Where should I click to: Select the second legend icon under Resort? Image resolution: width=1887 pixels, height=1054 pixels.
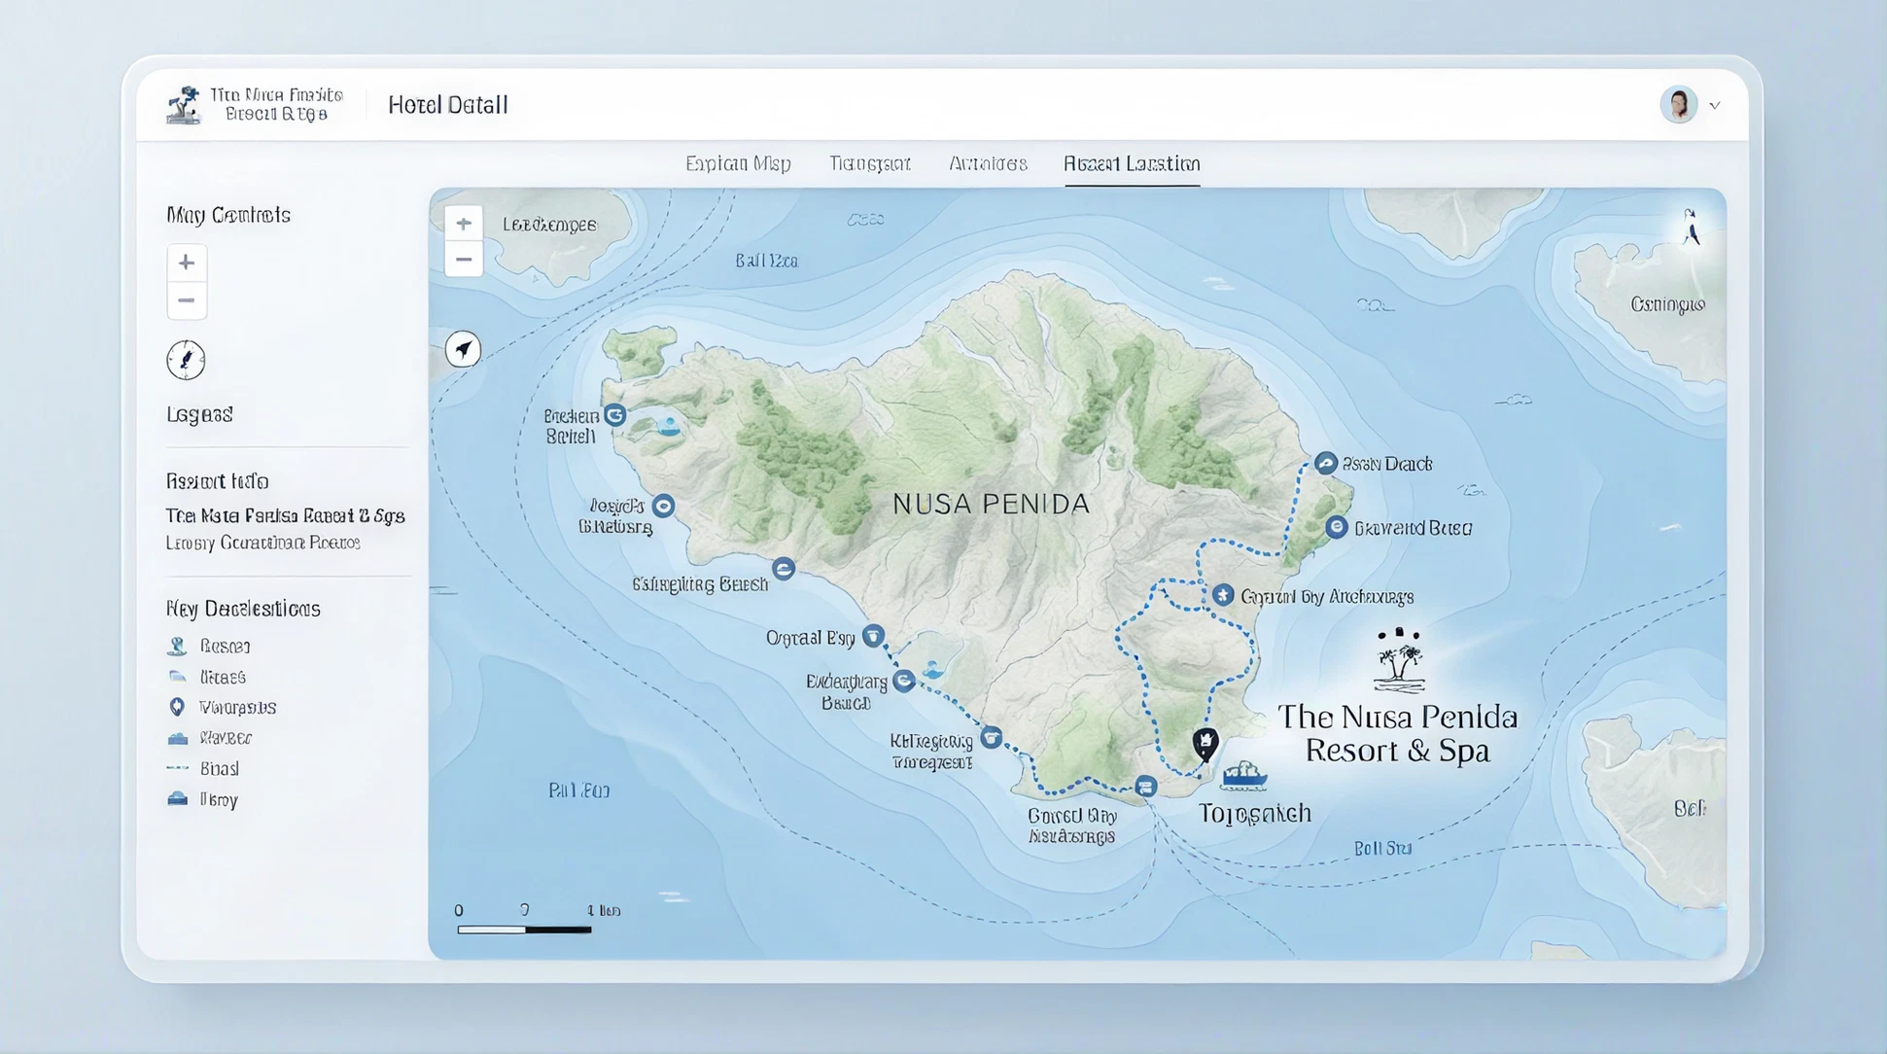click(x=177, y=677)
